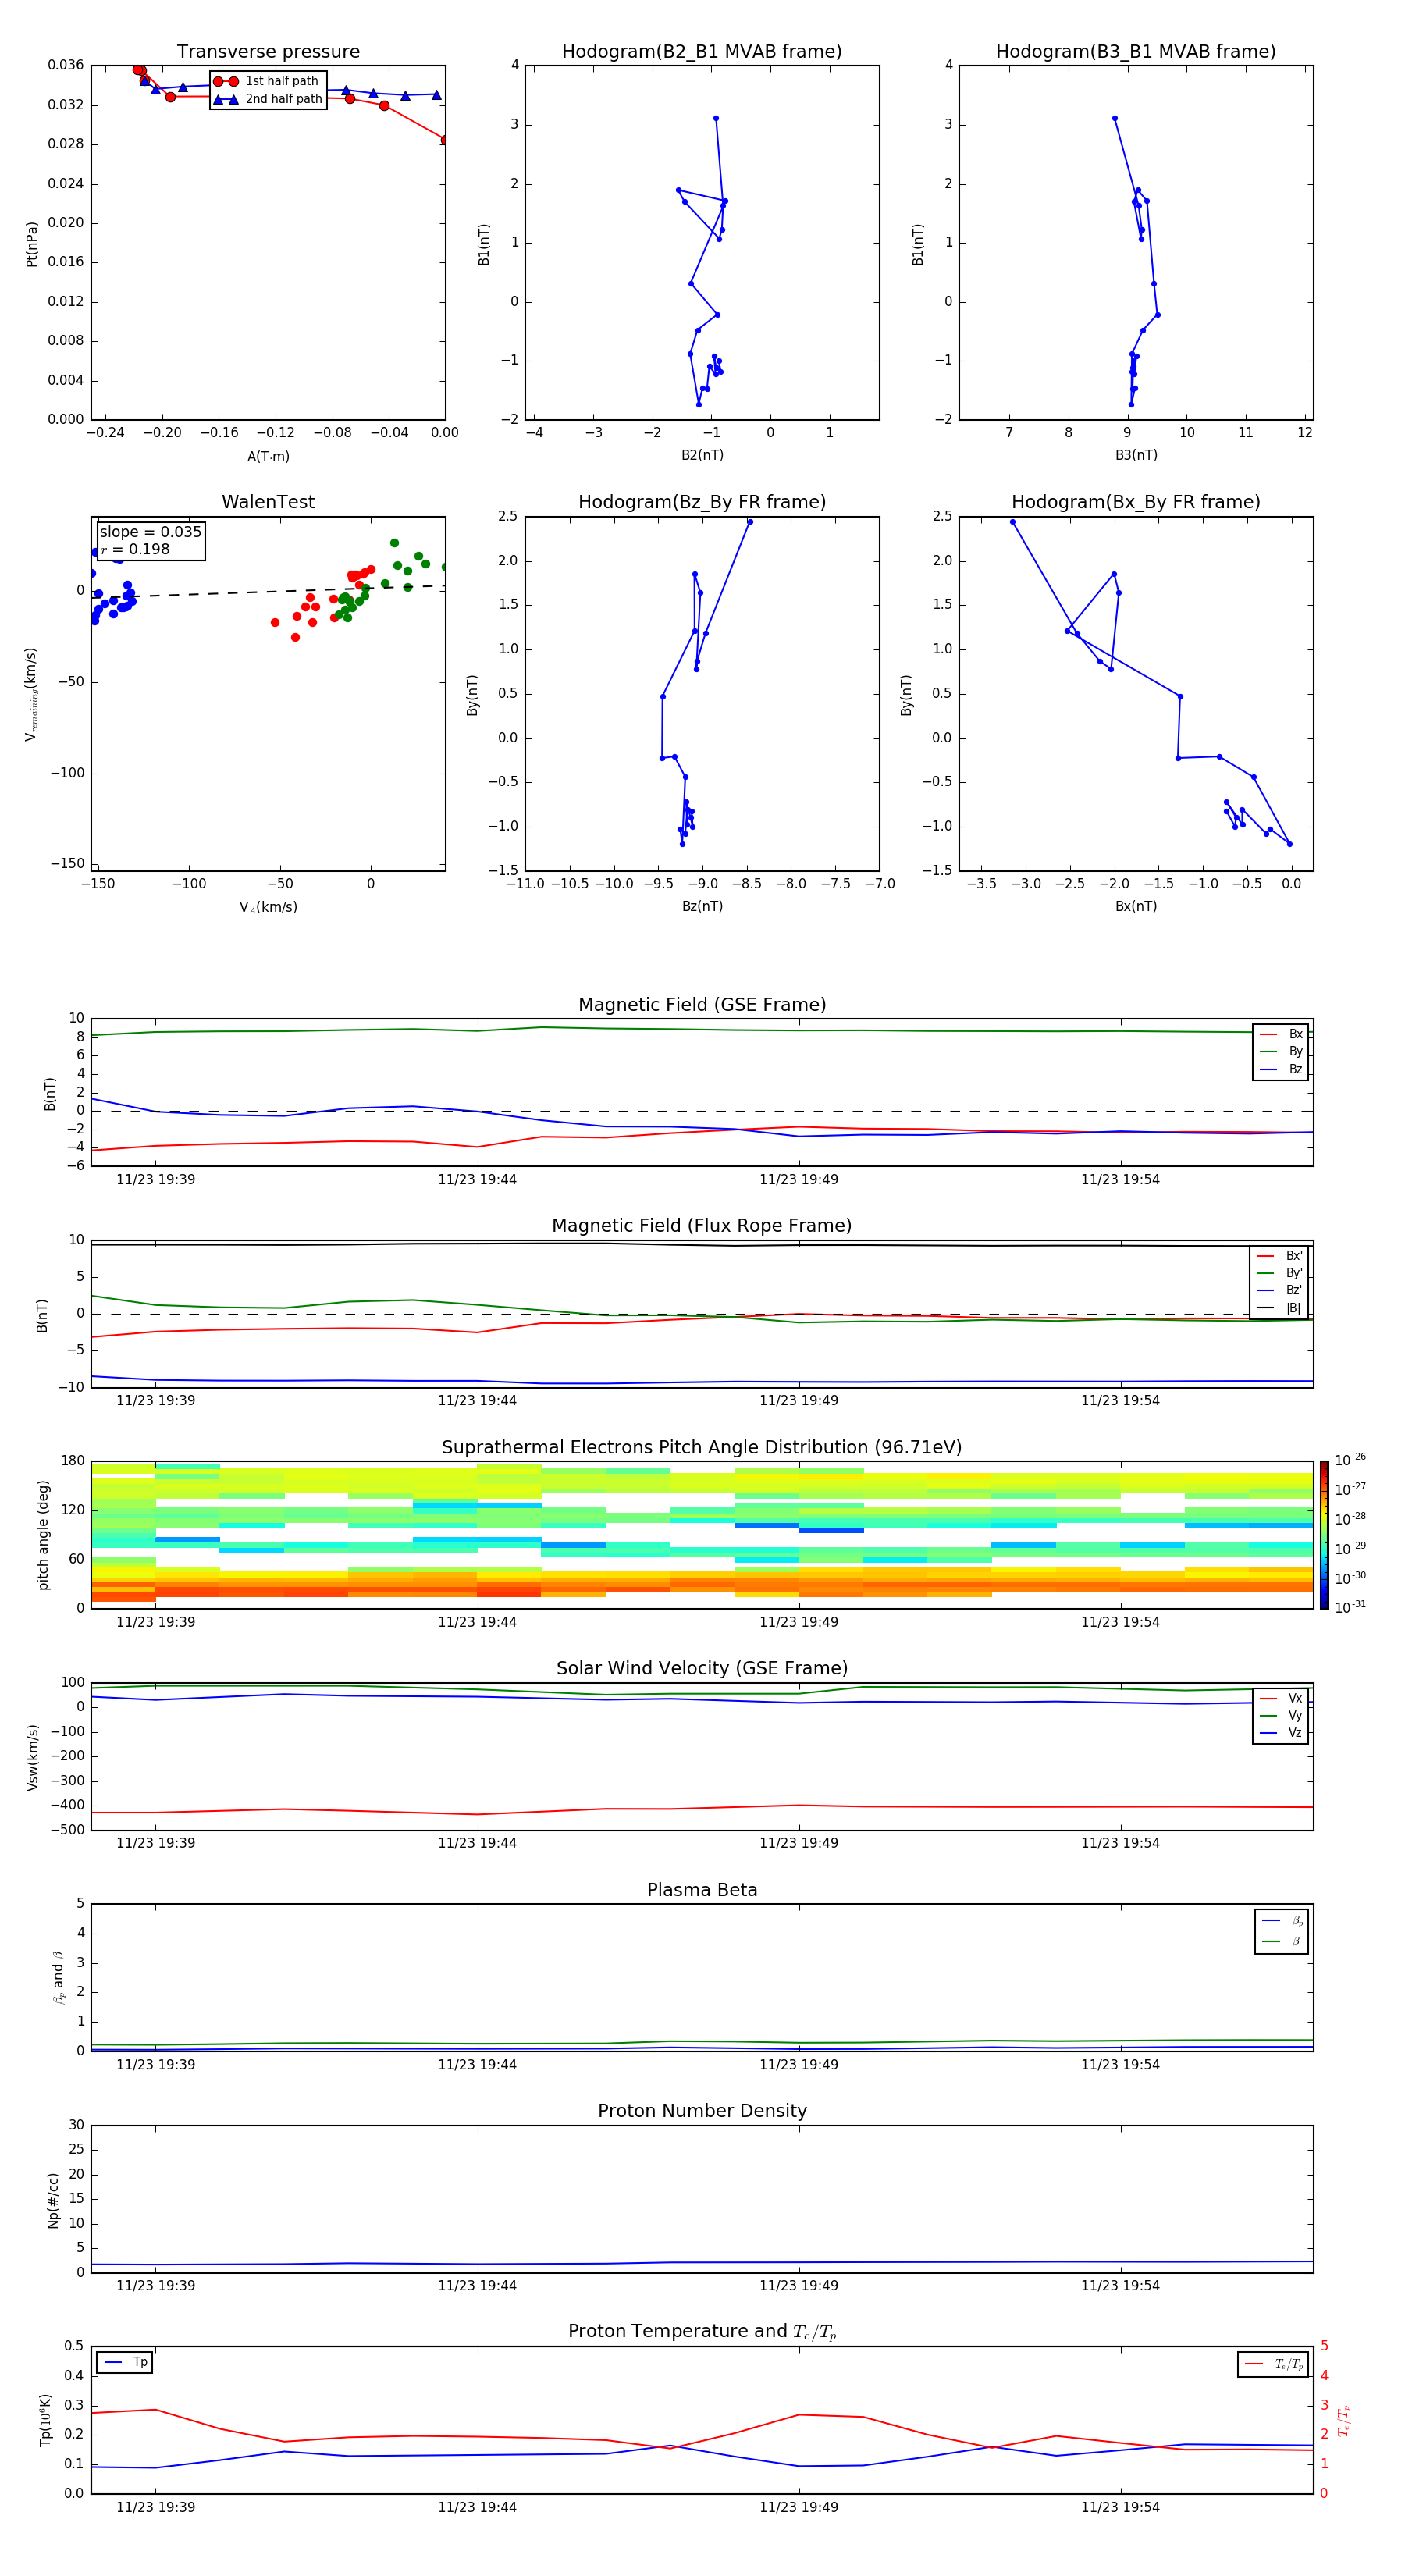The height and width of the screenshot is (2576, 1405).
Task: Click the 'pitch angle (deg)' axis label
Action: pyautogui.click(x=44, y=1535)
